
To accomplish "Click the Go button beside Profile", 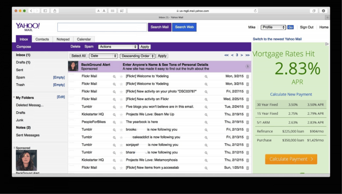I will [x=290, y=27].
